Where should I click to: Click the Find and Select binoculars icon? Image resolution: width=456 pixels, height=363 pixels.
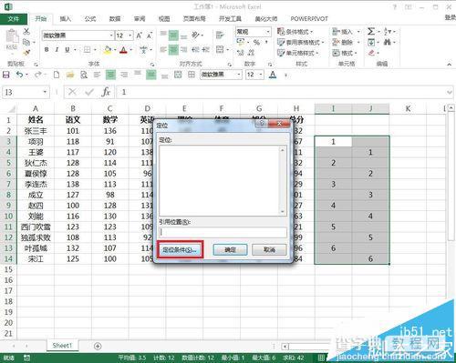click(387, 42)
